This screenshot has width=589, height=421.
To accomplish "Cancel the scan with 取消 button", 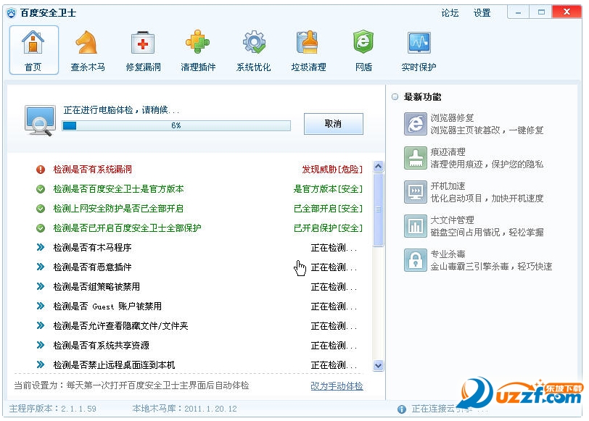I will pyautogui.click(x=334, y=124).
